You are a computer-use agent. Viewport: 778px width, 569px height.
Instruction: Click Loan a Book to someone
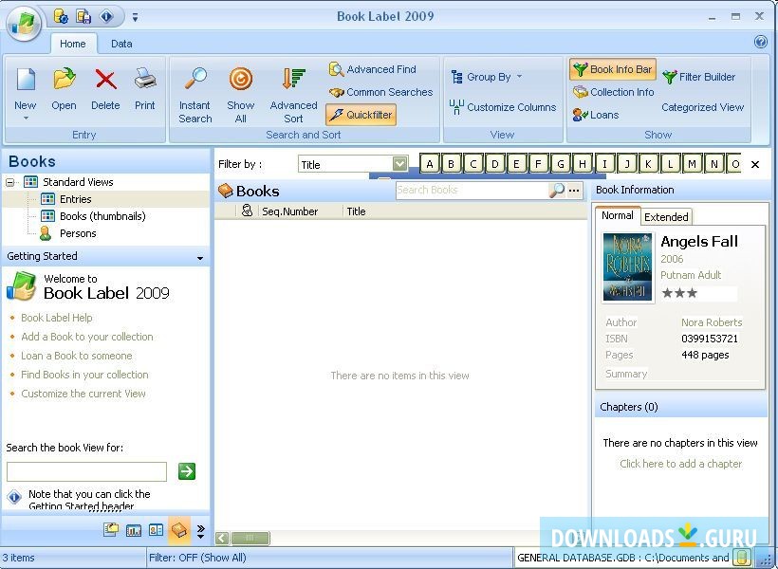tap(77, 356)
